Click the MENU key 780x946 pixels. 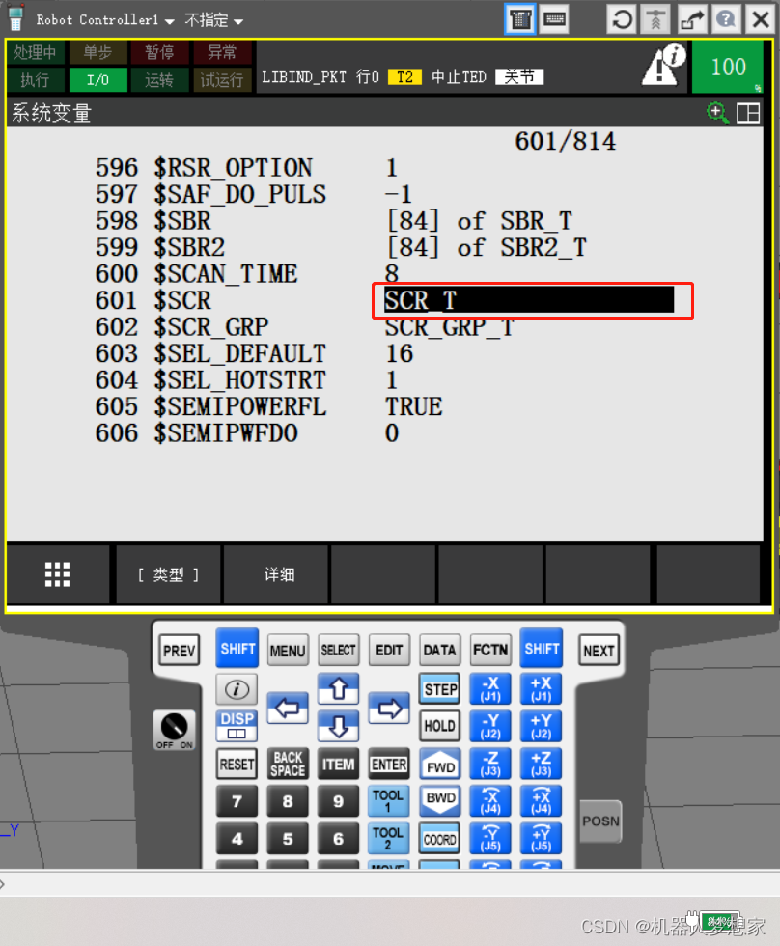288,650
